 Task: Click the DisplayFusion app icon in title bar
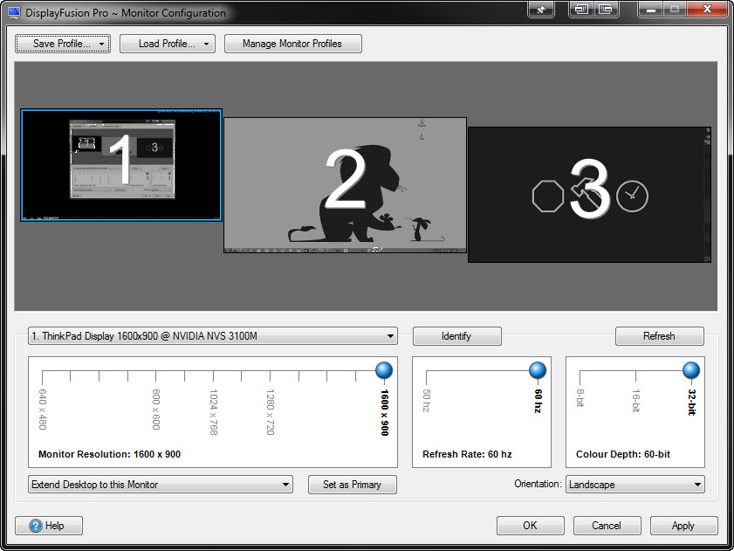tap(13, 12)
